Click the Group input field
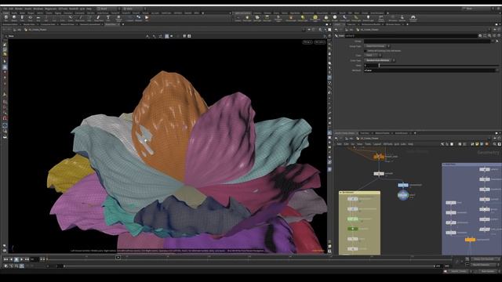 coord(427,42)
